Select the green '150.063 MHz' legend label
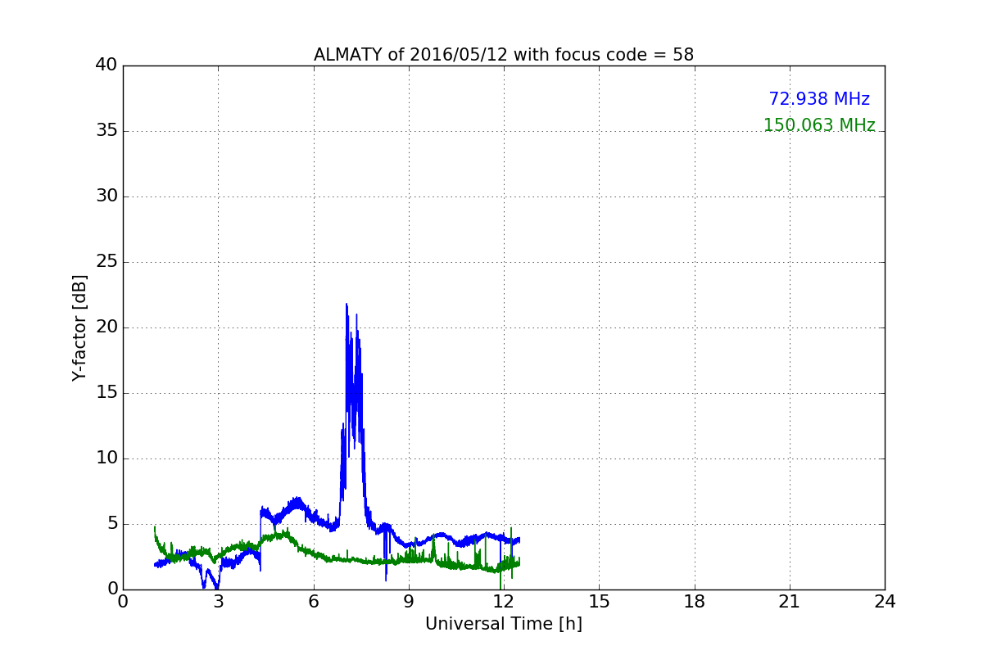Image resolution: width=983 pixels, height=655 pixels. pos(819,125)
